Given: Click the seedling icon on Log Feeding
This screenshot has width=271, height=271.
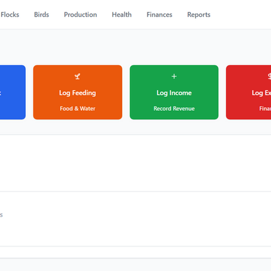Looking at the screenshot, I should point(78,76).
